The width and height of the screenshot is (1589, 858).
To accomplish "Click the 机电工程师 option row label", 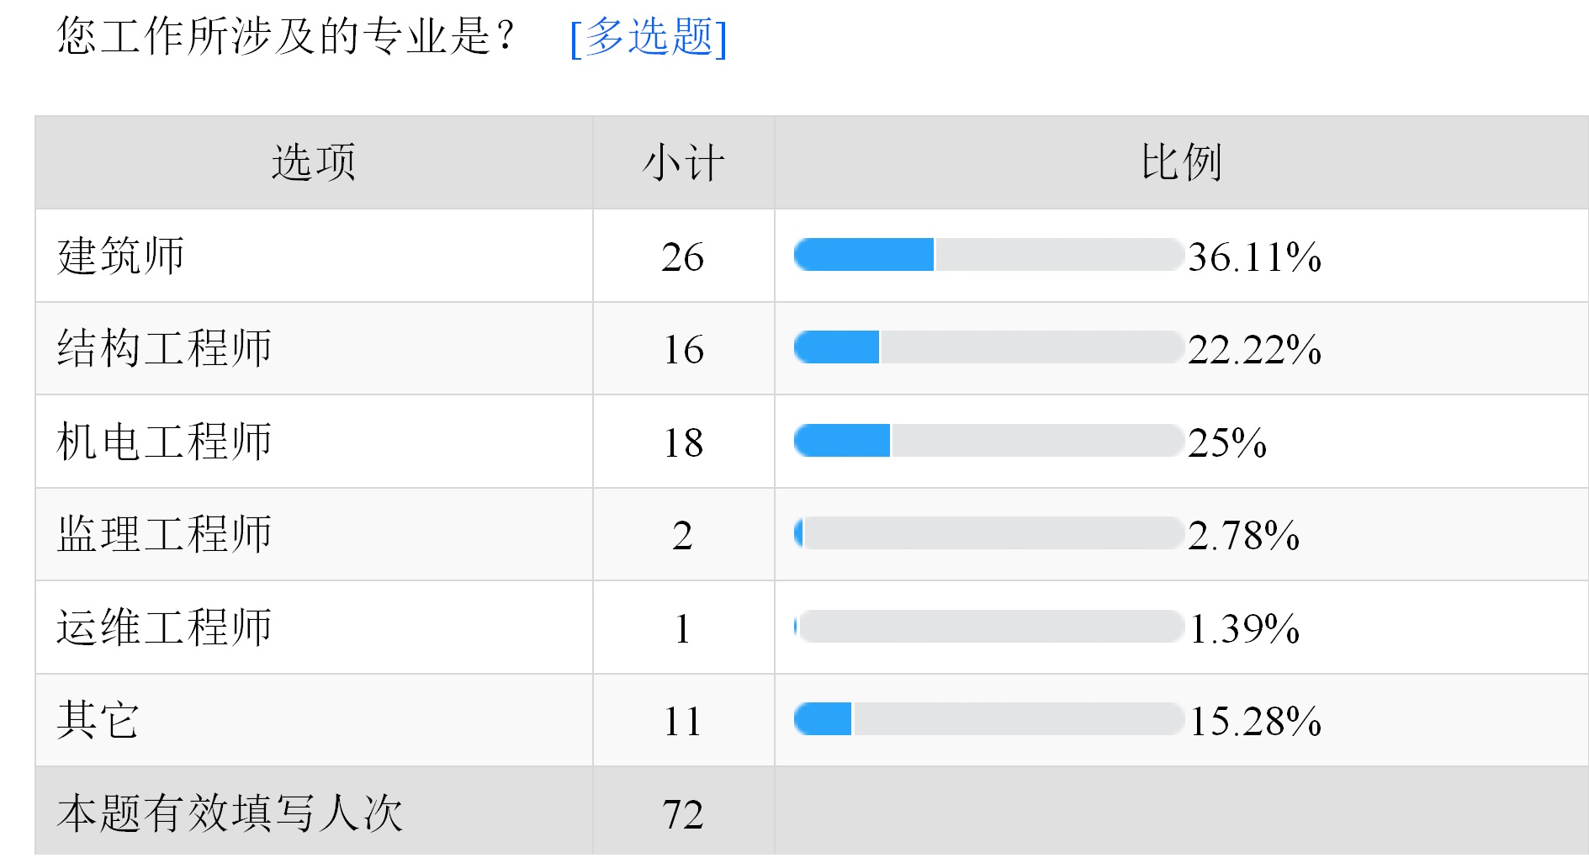I will click(x=164, y=442).
